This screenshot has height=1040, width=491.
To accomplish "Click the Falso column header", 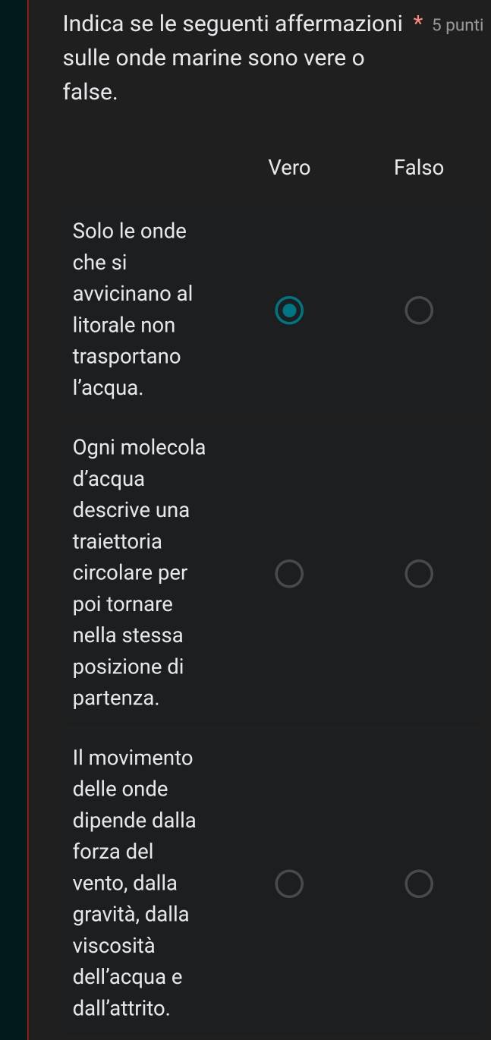I will (419, 168).
